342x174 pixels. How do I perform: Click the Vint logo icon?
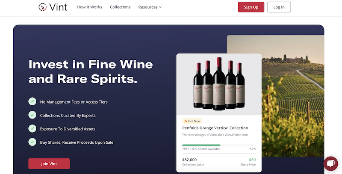tap(42, 7)
